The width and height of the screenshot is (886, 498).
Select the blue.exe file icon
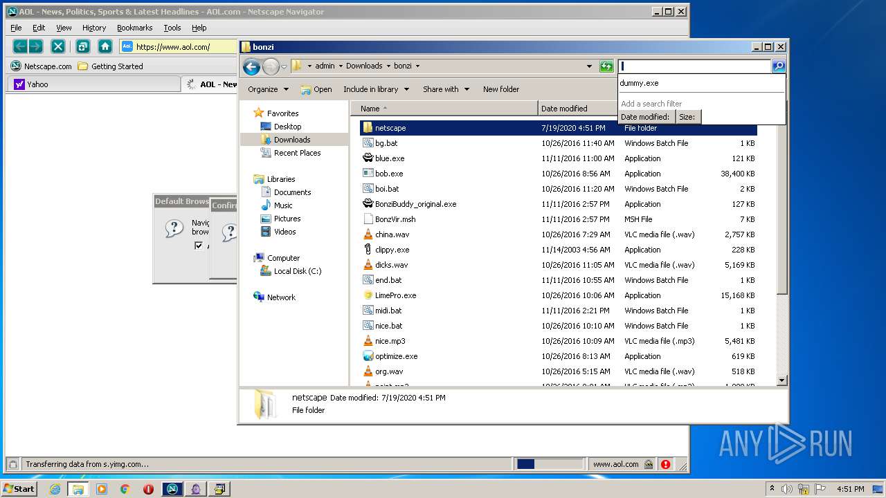pyautogui.click(x=368, y=158)
